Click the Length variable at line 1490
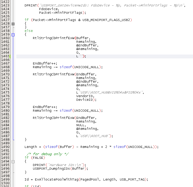Viewport: 193px width, 187px height. click(x=31, y=147)
